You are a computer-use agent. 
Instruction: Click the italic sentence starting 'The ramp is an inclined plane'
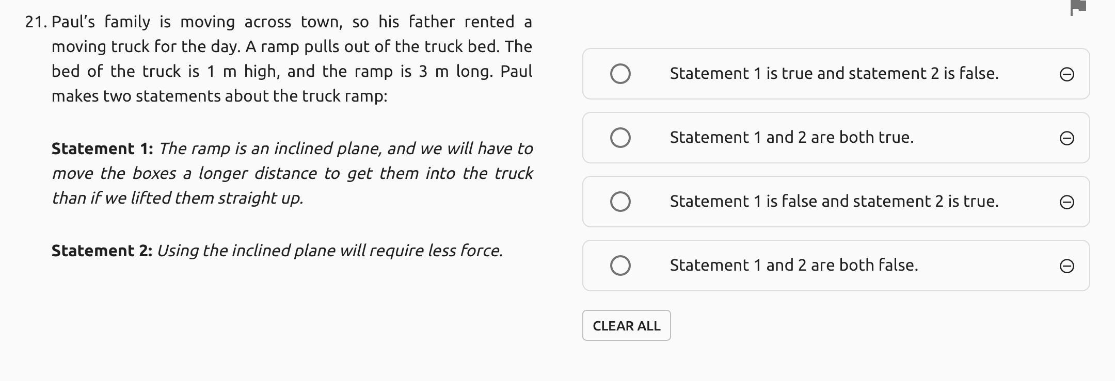pyautogui.click(x=292, y=173)
